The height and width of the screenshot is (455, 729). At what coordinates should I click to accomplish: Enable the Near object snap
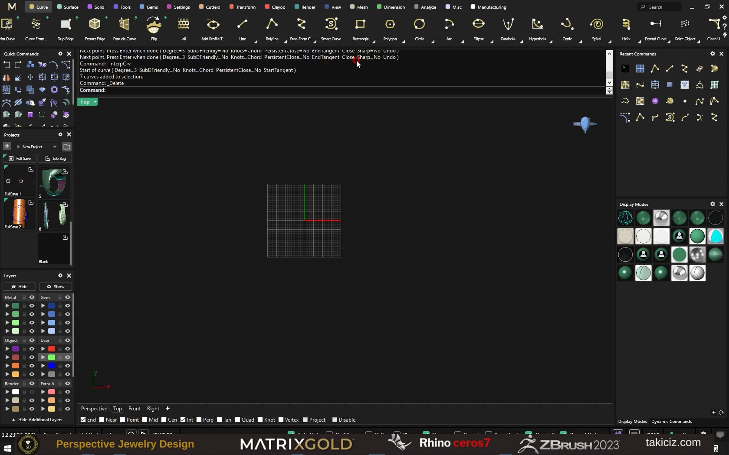102,419
